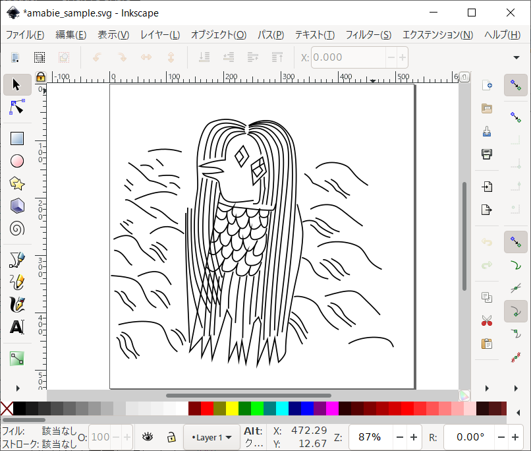Toggle snap to cusp nodes button
Viewport: 531px width, 451px height.
coord(516,311)
